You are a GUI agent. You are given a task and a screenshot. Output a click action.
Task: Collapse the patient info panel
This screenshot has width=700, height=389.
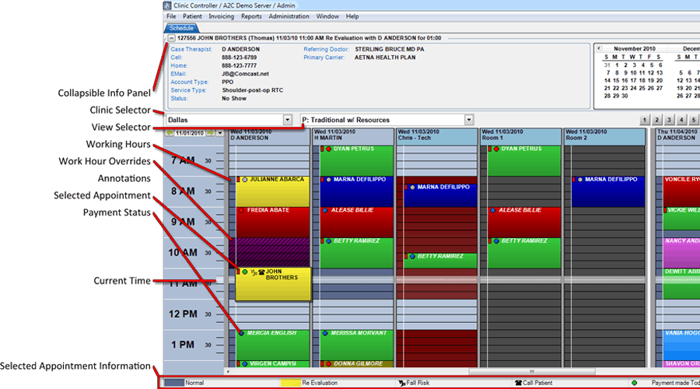click(x=171, y=38)
